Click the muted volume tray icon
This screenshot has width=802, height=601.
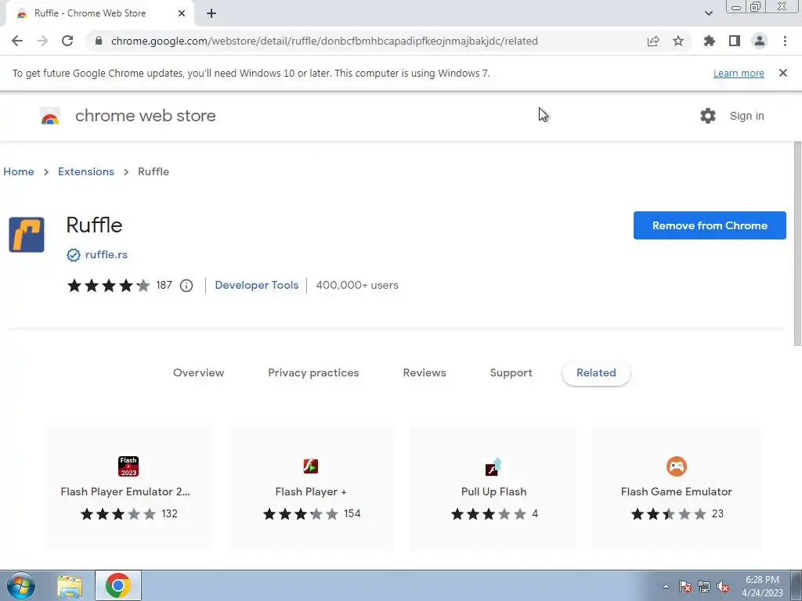723,586
